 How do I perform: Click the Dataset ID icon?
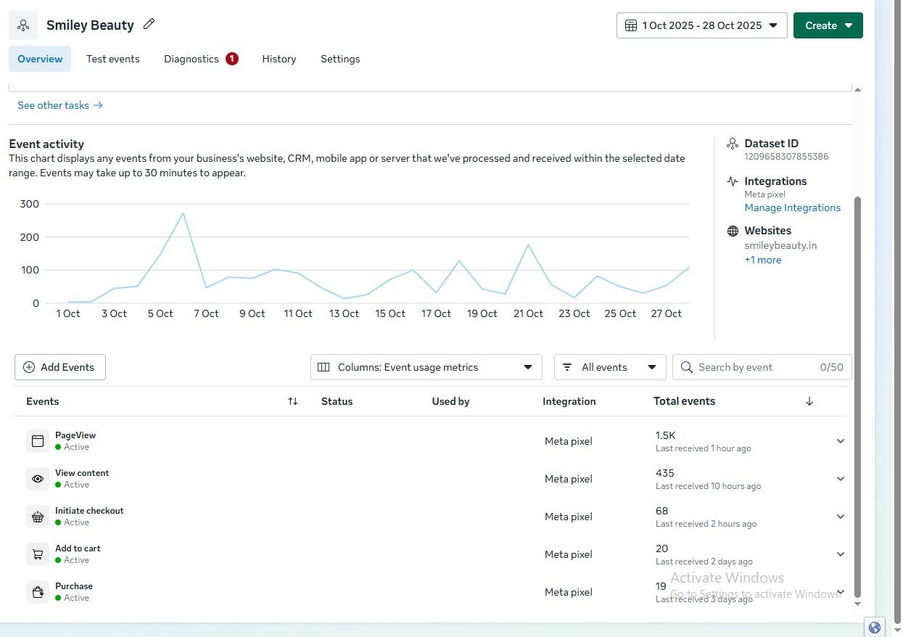click(733, 144)
